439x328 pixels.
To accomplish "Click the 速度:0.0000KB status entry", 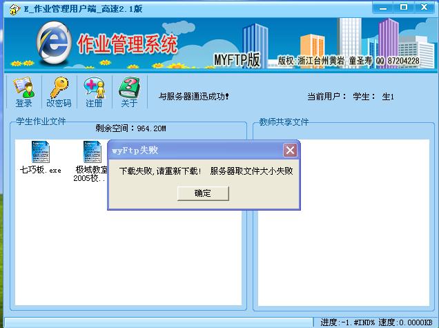I will click(x=405, y=322).
